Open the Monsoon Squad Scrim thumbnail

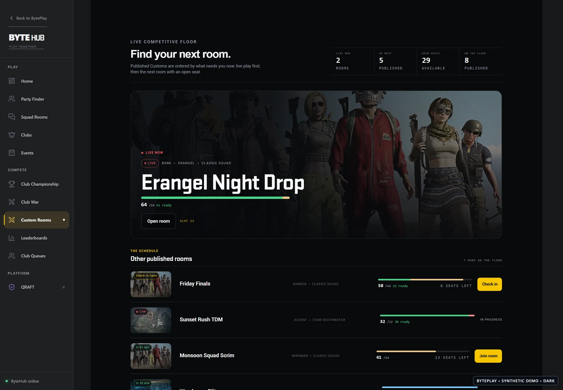(151, 356)
